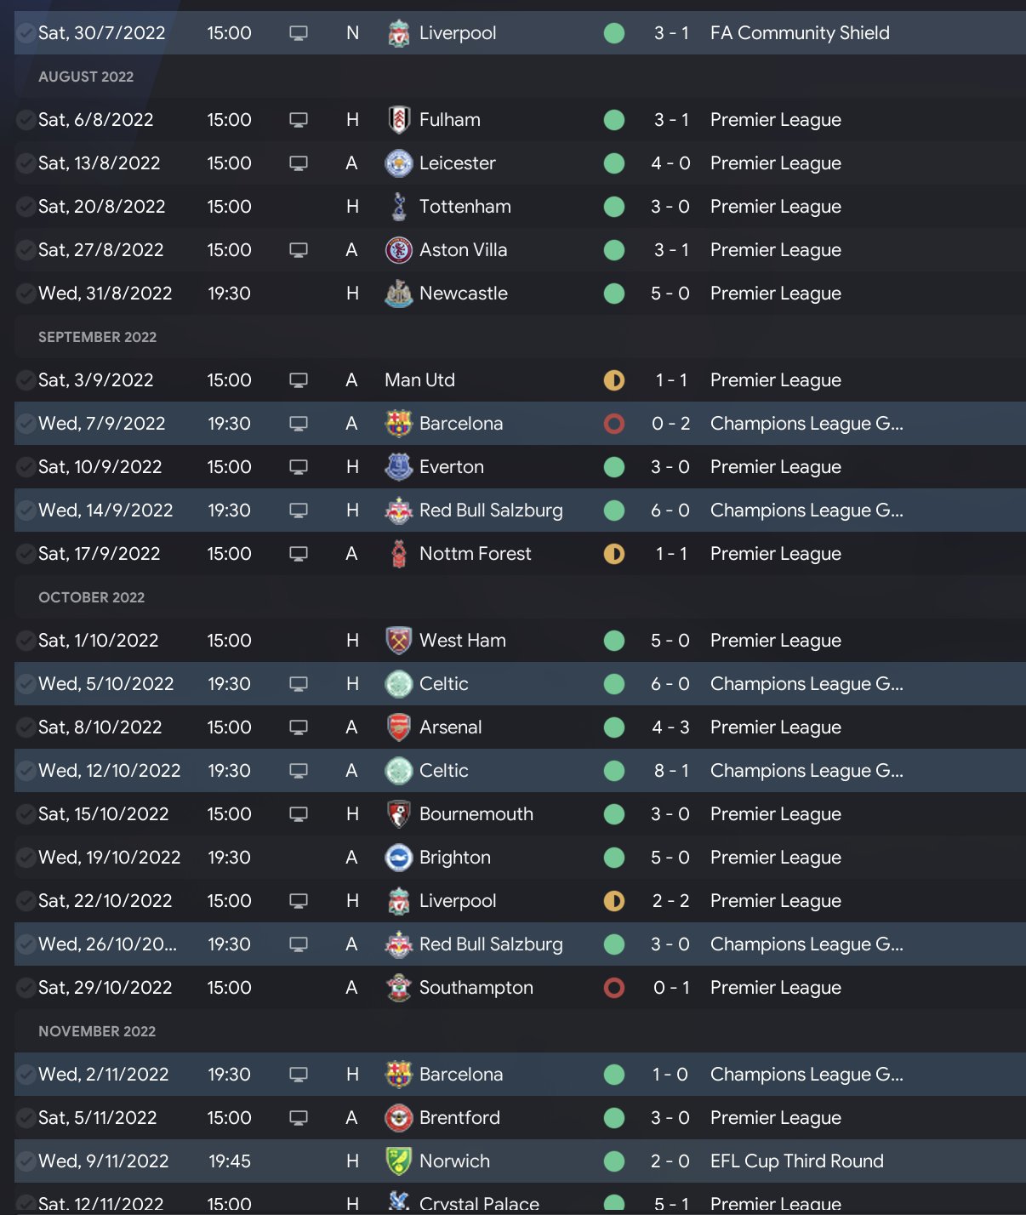Collapse the NOVEMBER 2022 month header
The height and width of the screenshot is (1215, 1026).
[x=97, y=1031]
